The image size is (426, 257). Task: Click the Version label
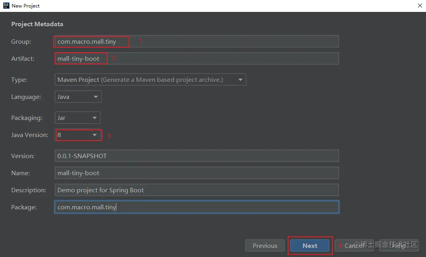23,156
